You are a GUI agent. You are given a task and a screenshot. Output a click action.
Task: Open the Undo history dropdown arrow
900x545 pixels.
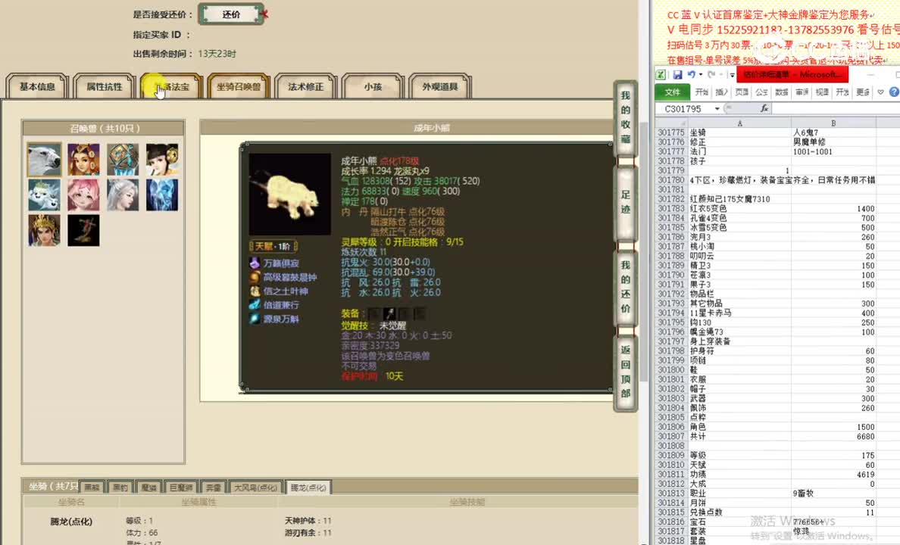700,74
